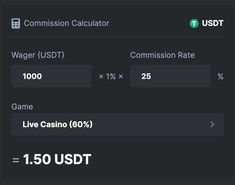This screenshot has height=185, width=235.
Task: Open the currency selector via the Tether logo
Action: click(194, 23)
